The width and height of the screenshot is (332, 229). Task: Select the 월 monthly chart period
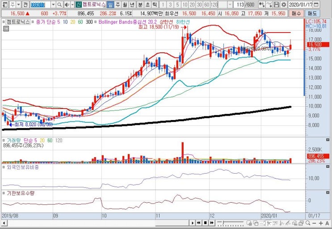125,4
